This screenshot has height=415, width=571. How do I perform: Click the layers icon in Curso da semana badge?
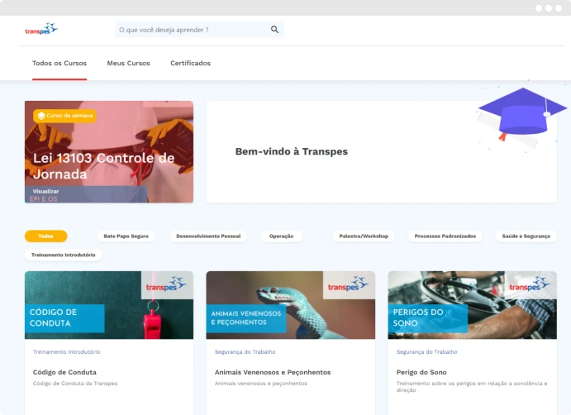tap(41, 116)
